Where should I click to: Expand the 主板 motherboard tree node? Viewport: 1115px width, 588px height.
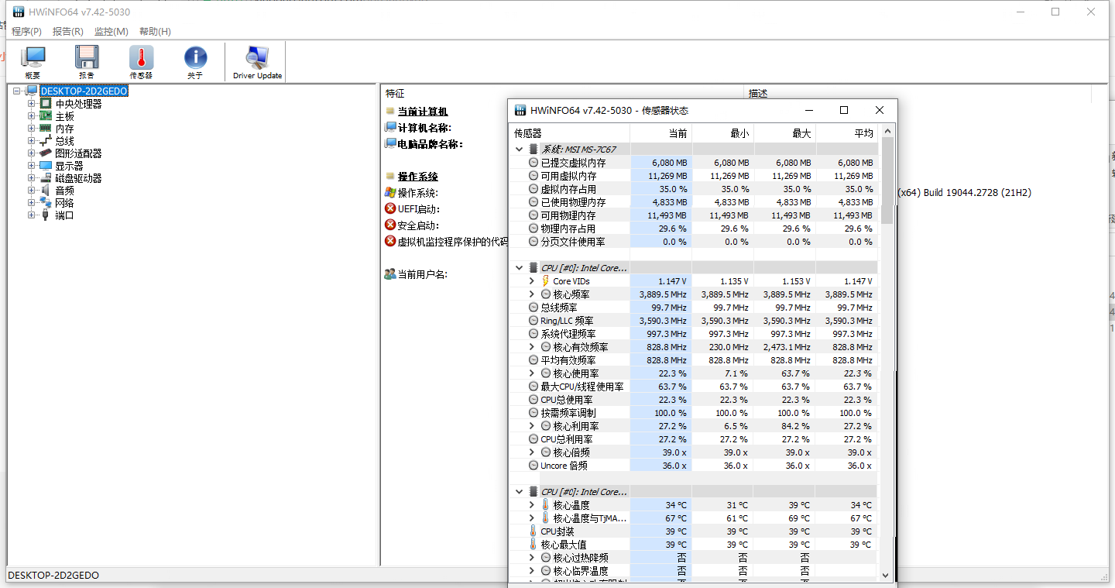32,116
